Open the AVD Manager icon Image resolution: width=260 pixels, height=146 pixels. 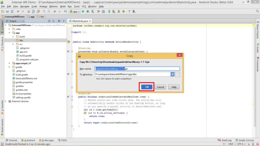[x=114, y=11]
